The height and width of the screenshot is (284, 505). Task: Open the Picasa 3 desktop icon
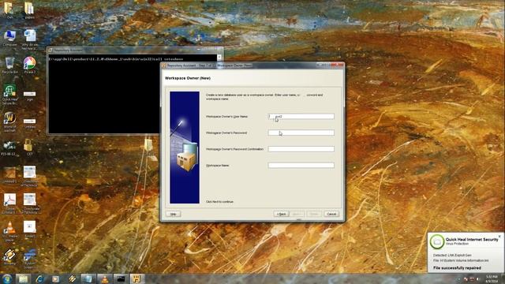(30, 65)
